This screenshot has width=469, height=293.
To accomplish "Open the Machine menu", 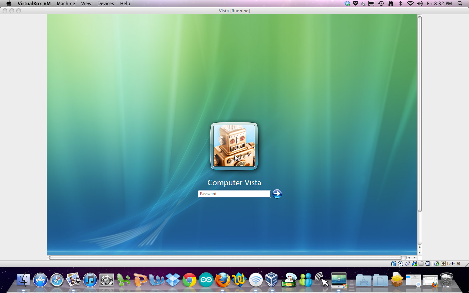I will (x=66, y=4).
